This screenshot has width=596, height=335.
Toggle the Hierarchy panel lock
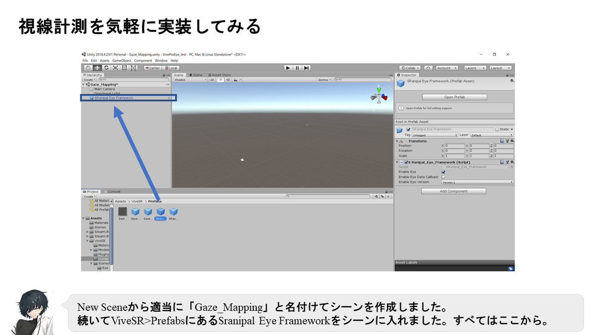point(164,75)
